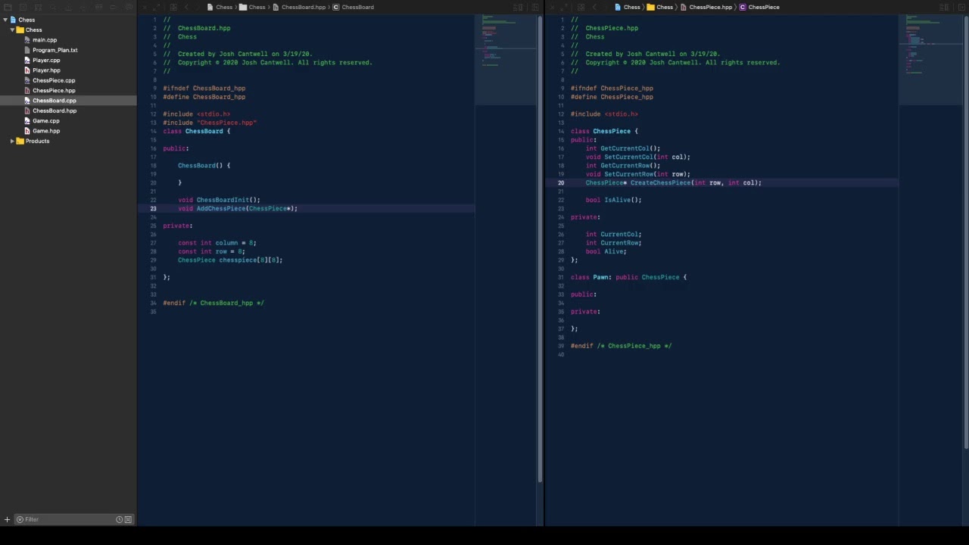
Task: Click left editor vertical scrollbar
Action: [x=540, y=250]
